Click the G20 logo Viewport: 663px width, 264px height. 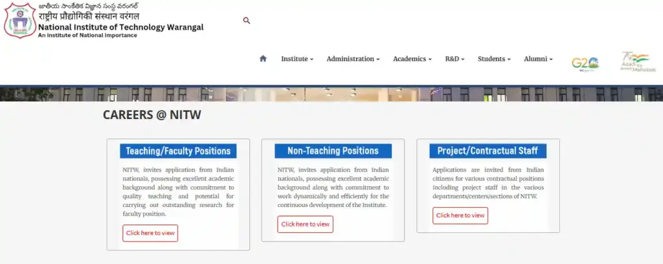point(585,63)
